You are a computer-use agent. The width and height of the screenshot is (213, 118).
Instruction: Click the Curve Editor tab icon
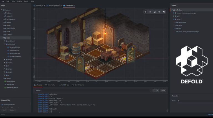click(x=46, y=85)
